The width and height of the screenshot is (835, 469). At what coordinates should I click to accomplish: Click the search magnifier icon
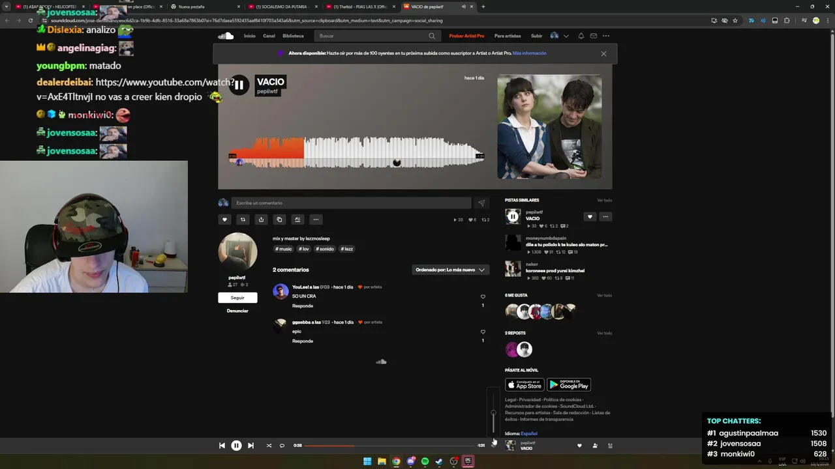[x=432, y=36]
